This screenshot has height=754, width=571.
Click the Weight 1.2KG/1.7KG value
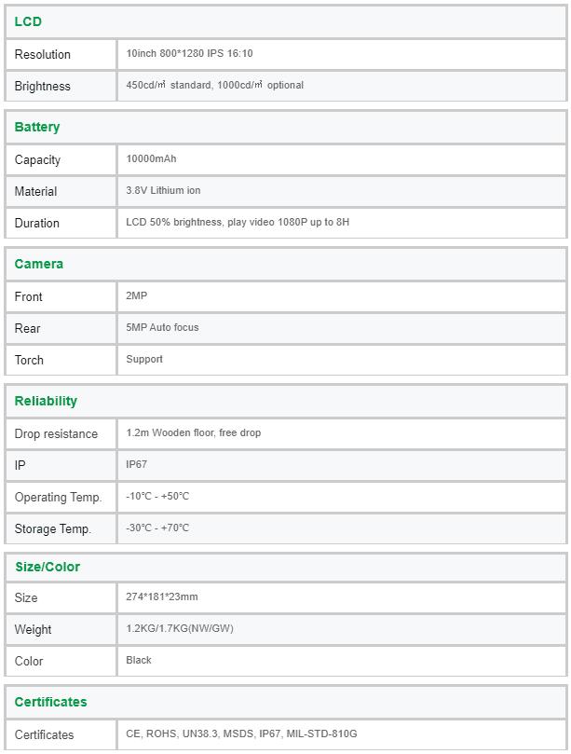180,628
